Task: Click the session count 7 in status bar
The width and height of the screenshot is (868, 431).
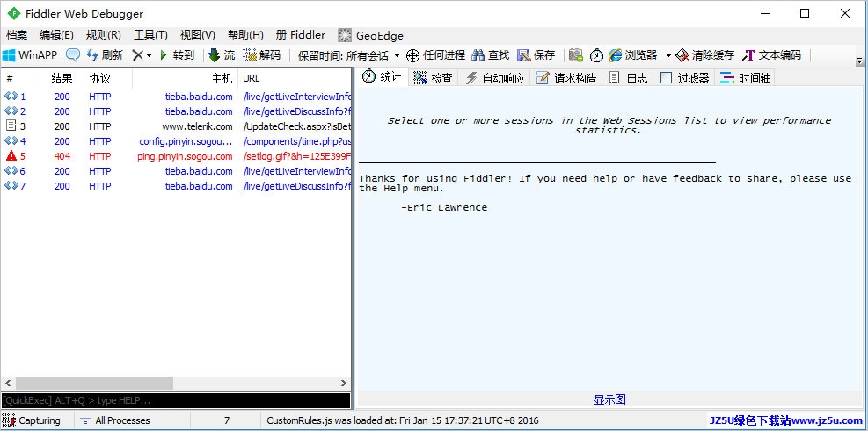Action: [226, 420]
